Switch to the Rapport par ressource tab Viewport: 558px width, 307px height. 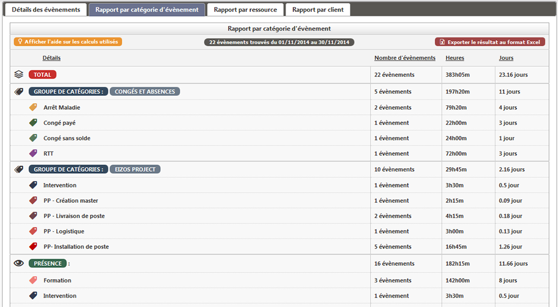click(x=245, y=10)
